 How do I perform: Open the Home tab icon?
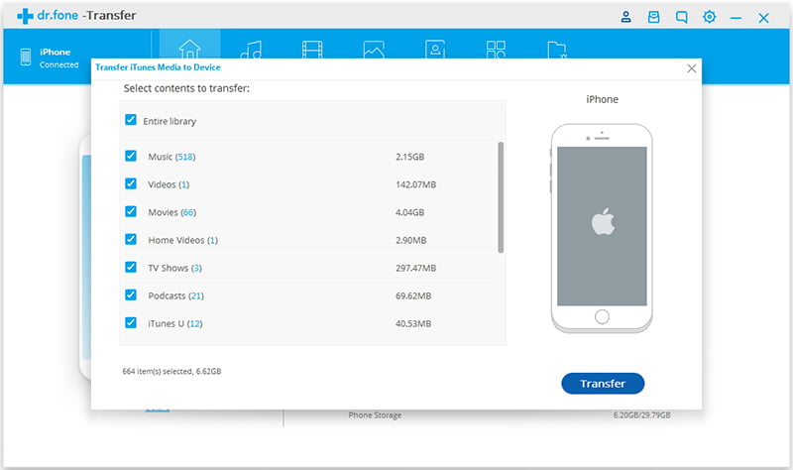190,50
